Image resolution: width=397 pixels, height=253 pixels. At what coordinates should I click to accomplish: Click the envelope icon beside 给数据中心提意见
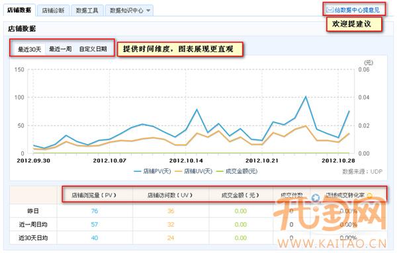point(330,10)
